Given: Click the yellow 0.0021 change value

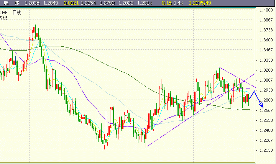Looking at the screenshot, I should coord(71,3).
